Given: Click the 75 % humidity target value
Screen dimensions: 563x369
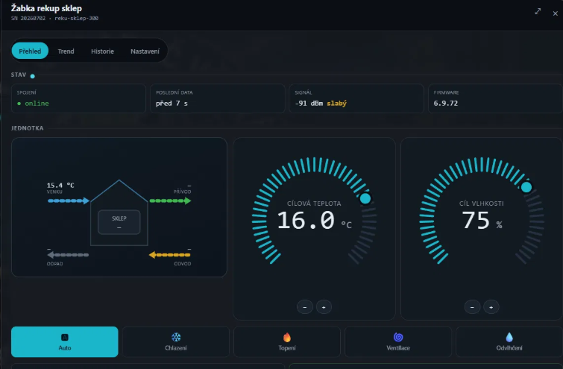Looking at the screenshot, I should coord(482,220).
